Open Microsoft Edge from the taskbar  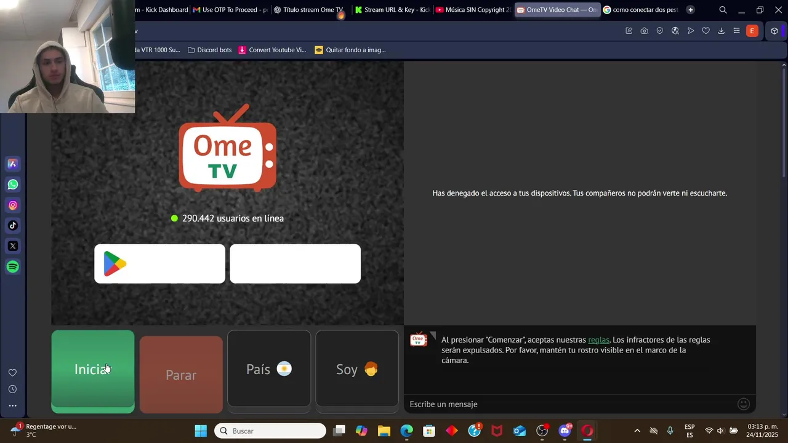coord(407,431)
